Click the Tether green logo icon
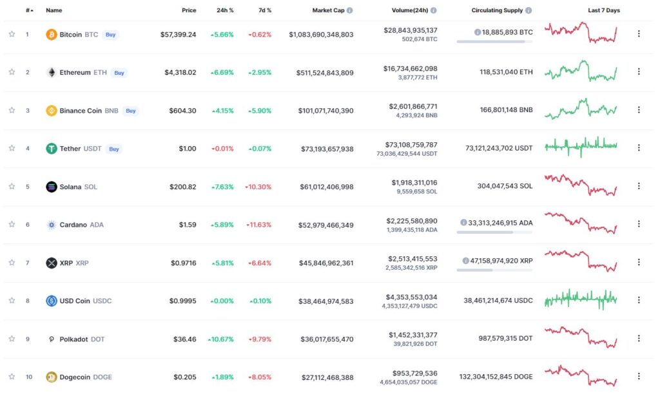This screenshot has width=660, height=396. click(x=52, y=148)
